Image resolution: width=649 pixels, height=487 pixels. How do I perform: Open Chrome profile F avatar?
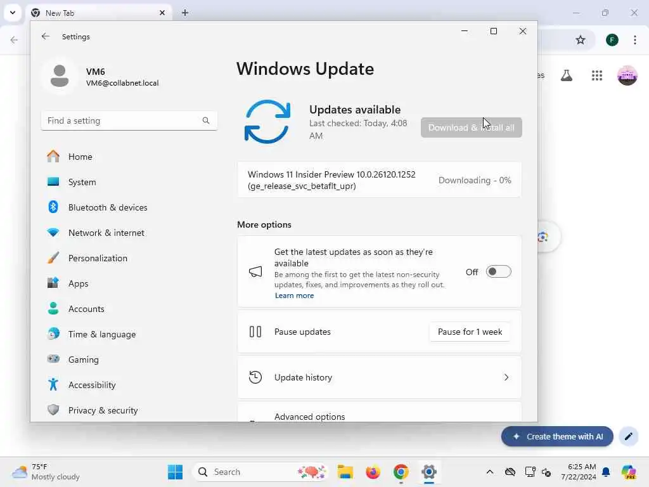click(612, 40)
